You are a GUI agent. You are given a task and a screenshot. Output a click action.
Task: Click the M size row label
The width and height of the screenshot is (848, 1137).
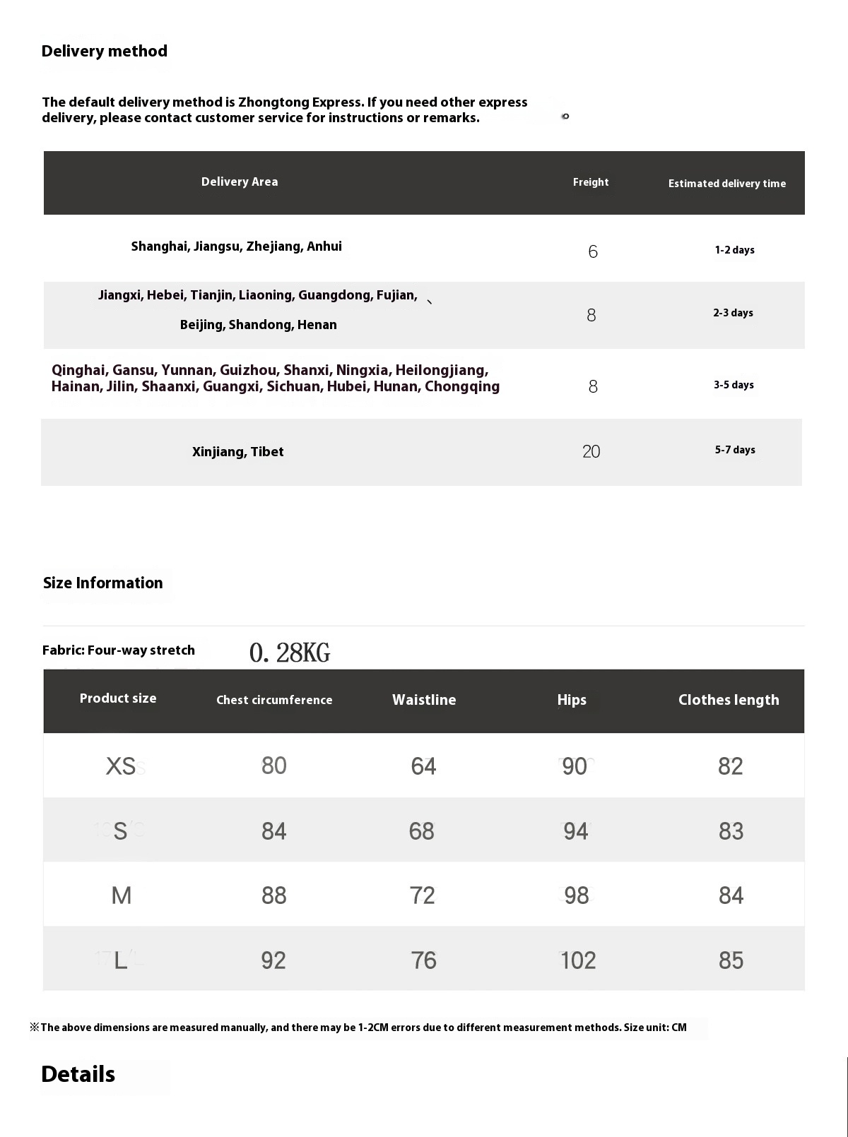click(122, 895)
